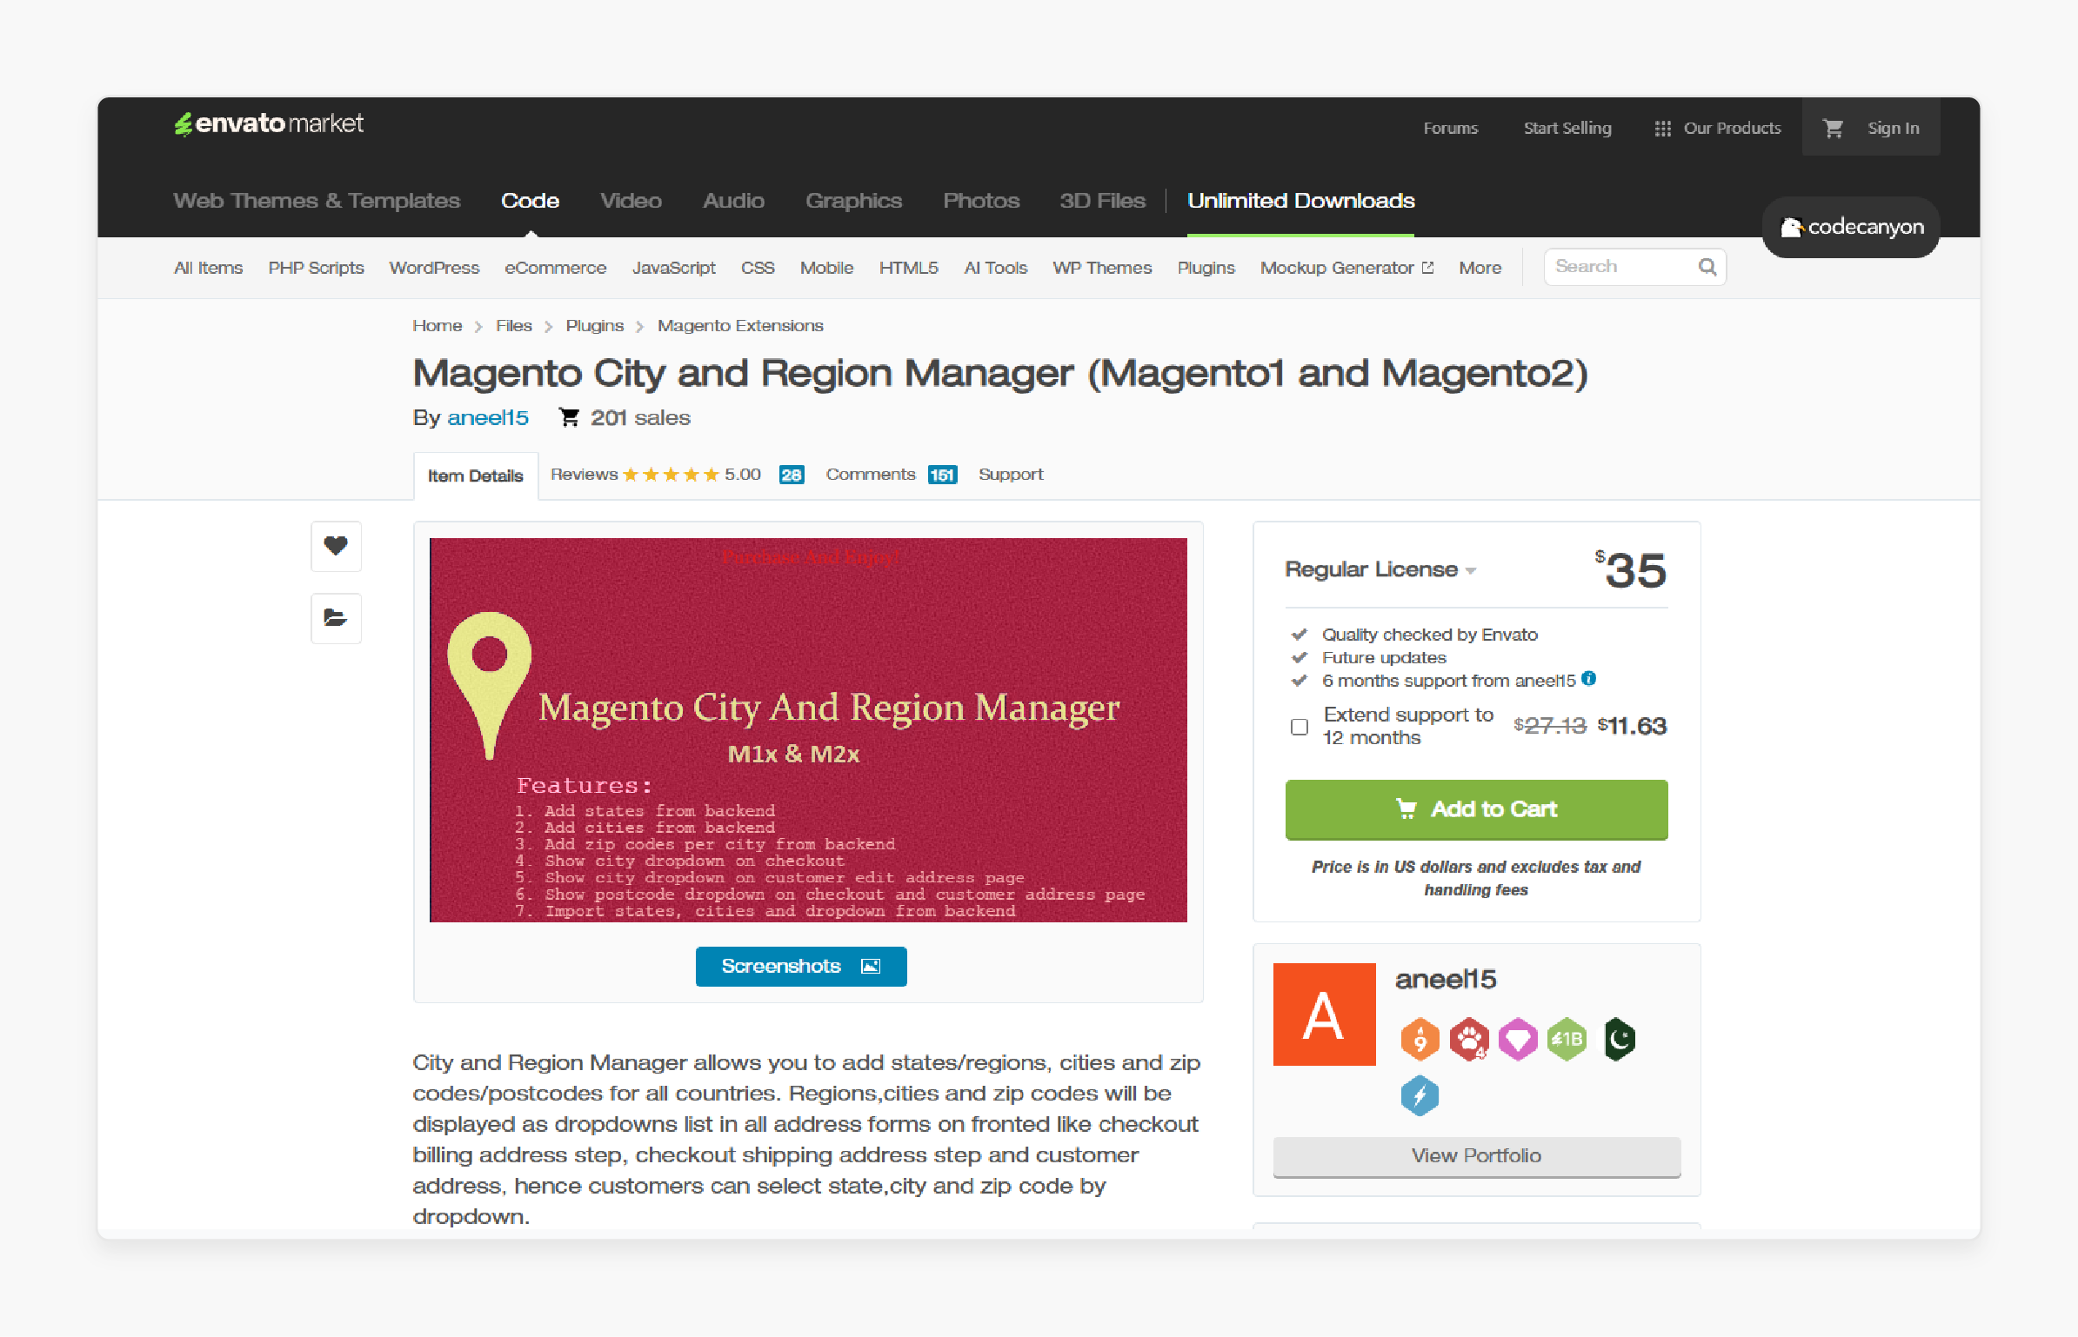Click Sign In
Screen dimensions: 2078x1337
click(x=1893, y=128)
